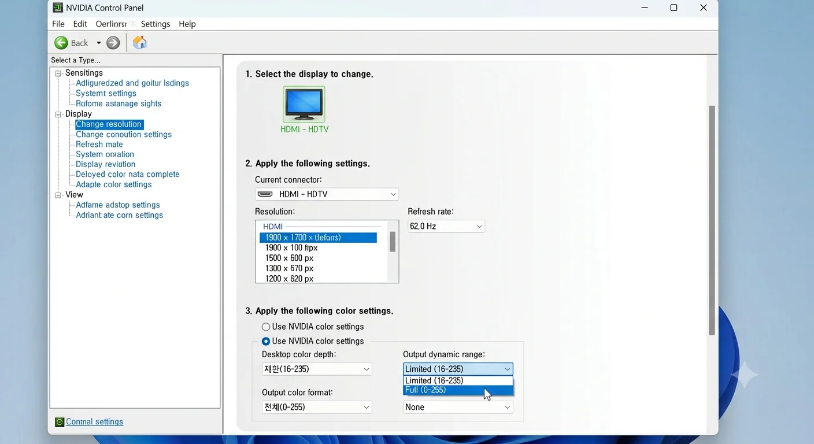Image resolution: width=814 pixels, height=444 pixels.
Task: Open Display reviution in the tree
Action: tap(106, 165)
